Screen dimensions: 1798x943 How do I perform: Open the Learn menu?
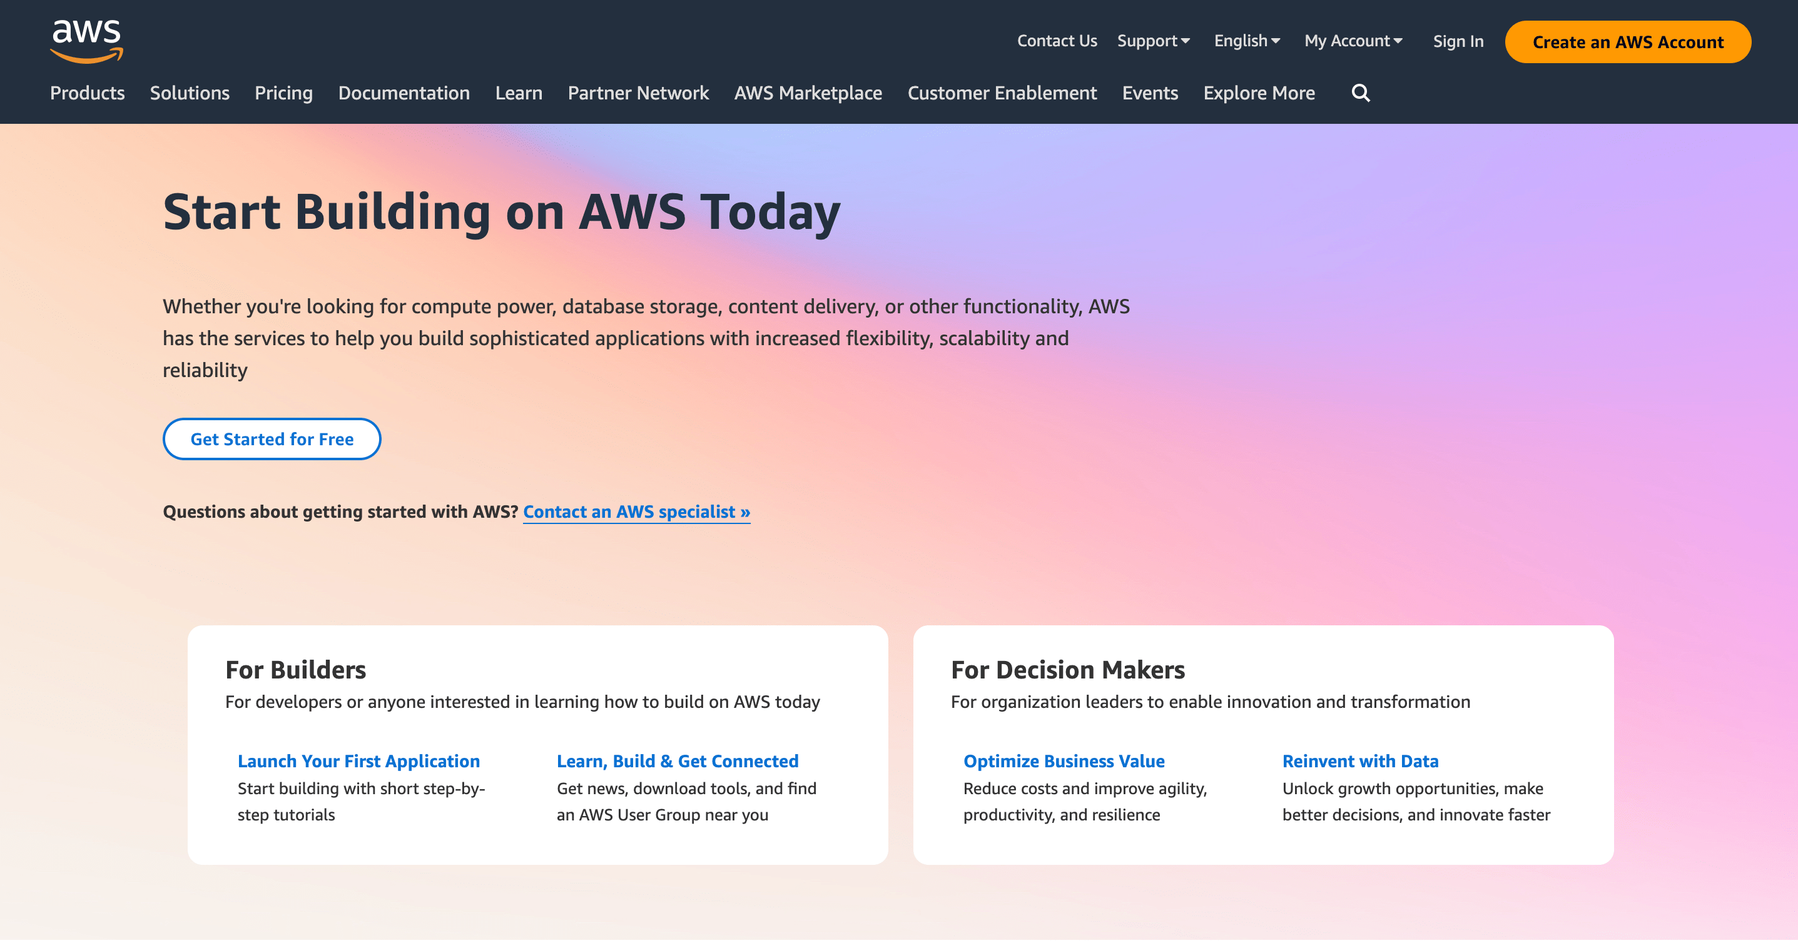519,93
